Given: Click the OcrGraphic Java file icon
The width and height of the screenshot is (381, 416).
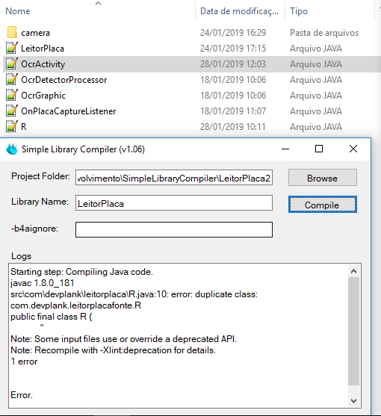Looking at the screenshot, I should (x=12, y=95).
